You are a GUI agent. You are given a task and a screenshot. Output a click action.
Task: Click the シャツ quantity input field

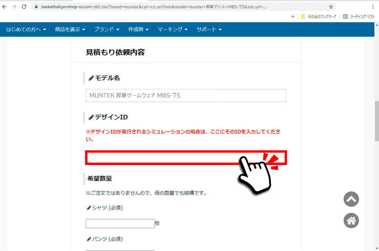click(120, 223)
